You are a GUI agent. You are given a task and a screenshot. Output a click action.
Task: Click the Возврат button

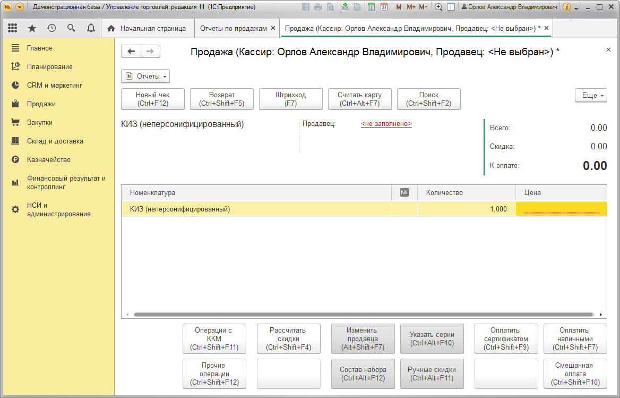[x=222, y=99]
